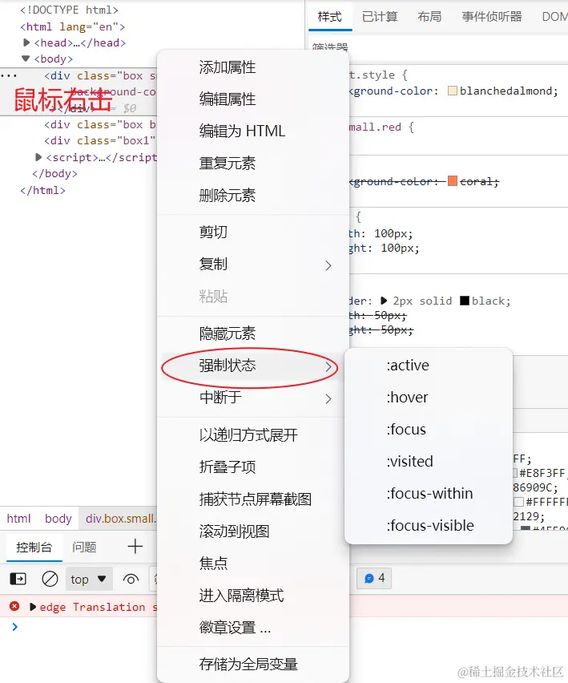Select the html lang="en" element line
568x683 pixels.
[x=72, y=26]
